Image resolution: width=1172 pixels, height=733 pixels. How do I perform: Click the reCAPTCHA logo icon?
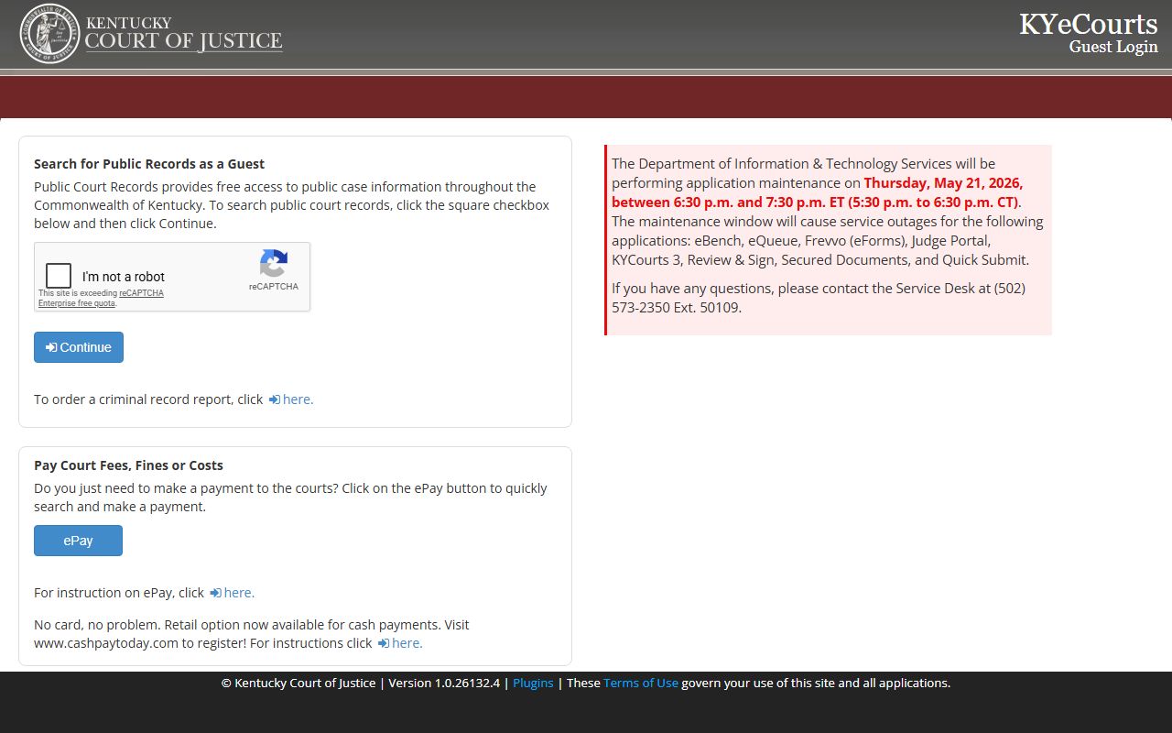(274, 264)
